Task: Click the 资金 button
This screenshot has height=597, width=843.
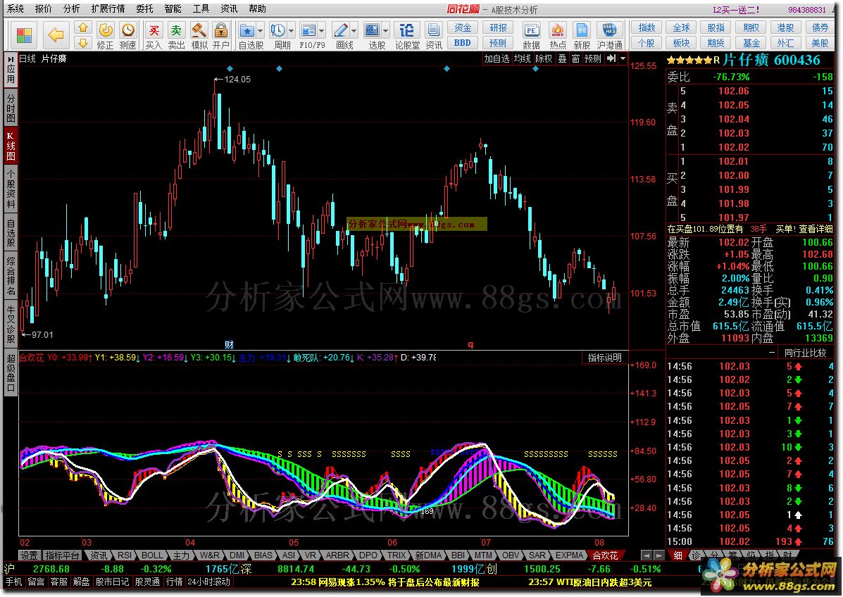Action: click(x=463, y=28)
